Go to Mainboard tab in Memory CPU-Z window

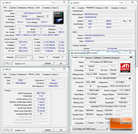[x=22, y=74]
